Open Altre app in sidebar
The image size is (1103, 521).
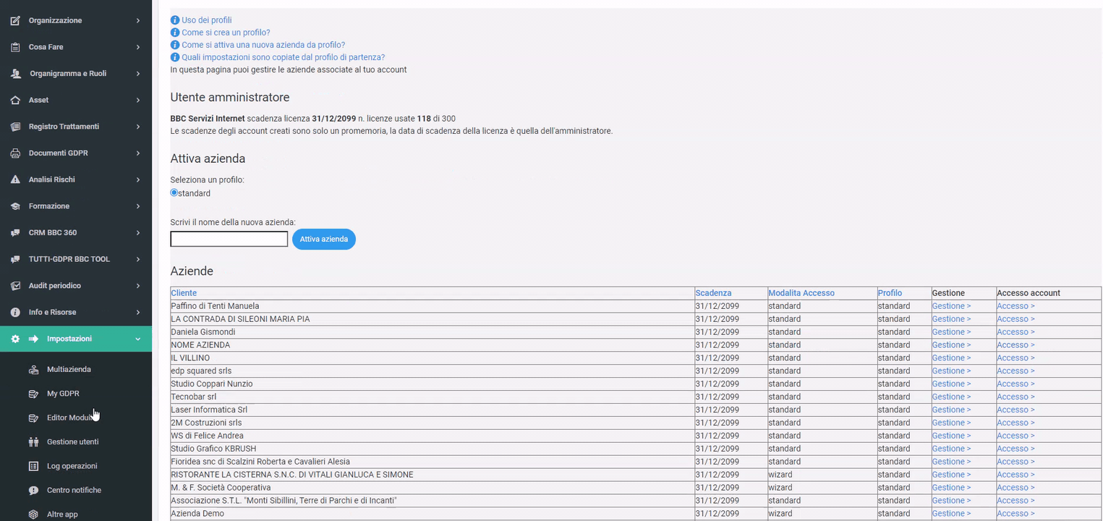click(62, 514)
